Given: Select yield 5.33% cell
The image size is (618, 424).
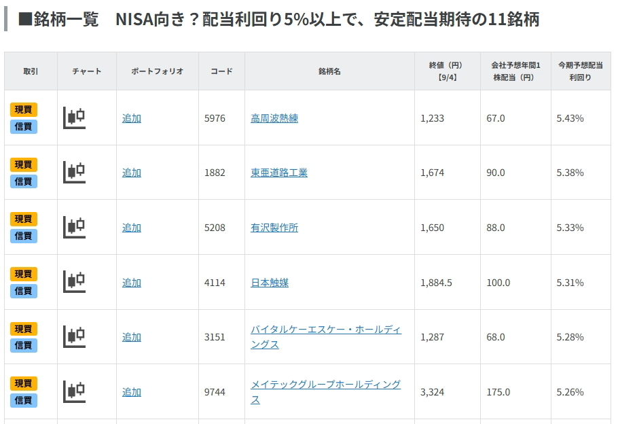Looking at the screenshot, I should click(x=581, y=228).
